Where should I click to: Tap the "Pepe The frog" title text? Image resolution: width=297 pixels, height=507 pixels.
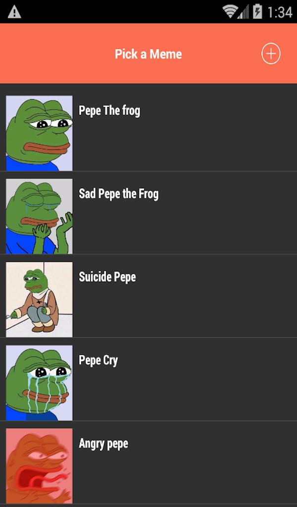click(x=109, y=110)
